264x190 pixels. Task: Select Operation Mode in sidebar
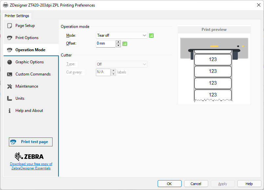30,50
